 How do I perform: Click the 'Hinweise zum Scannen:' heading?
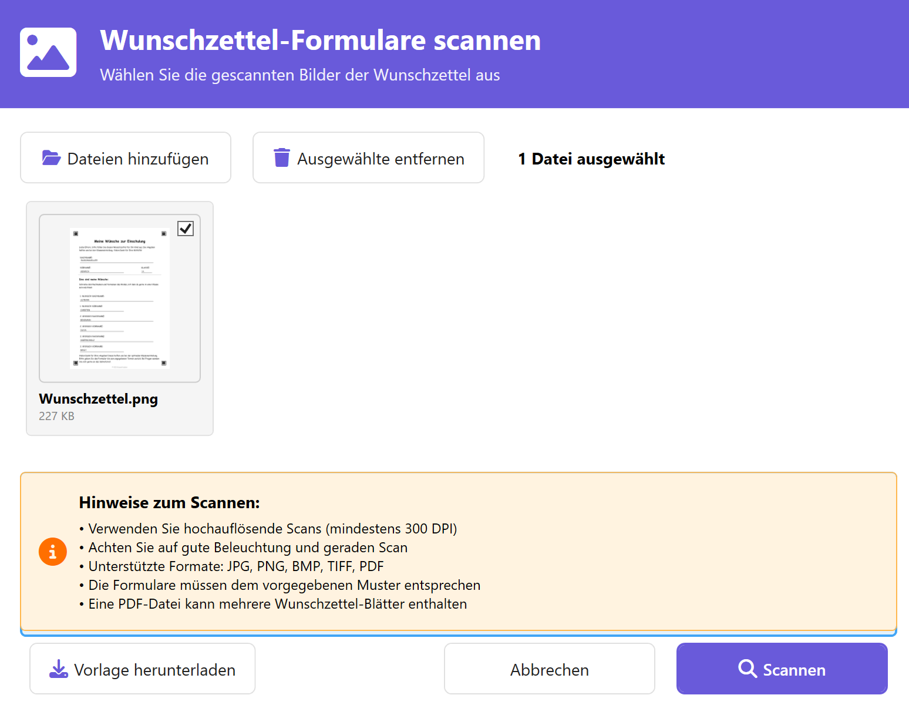click(x=169, y=503)
